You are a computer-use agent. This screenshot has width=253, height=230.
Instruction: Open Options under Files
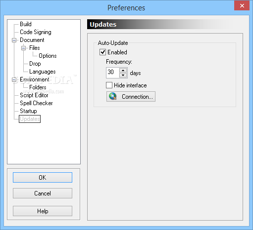click(x=48, y=56)
